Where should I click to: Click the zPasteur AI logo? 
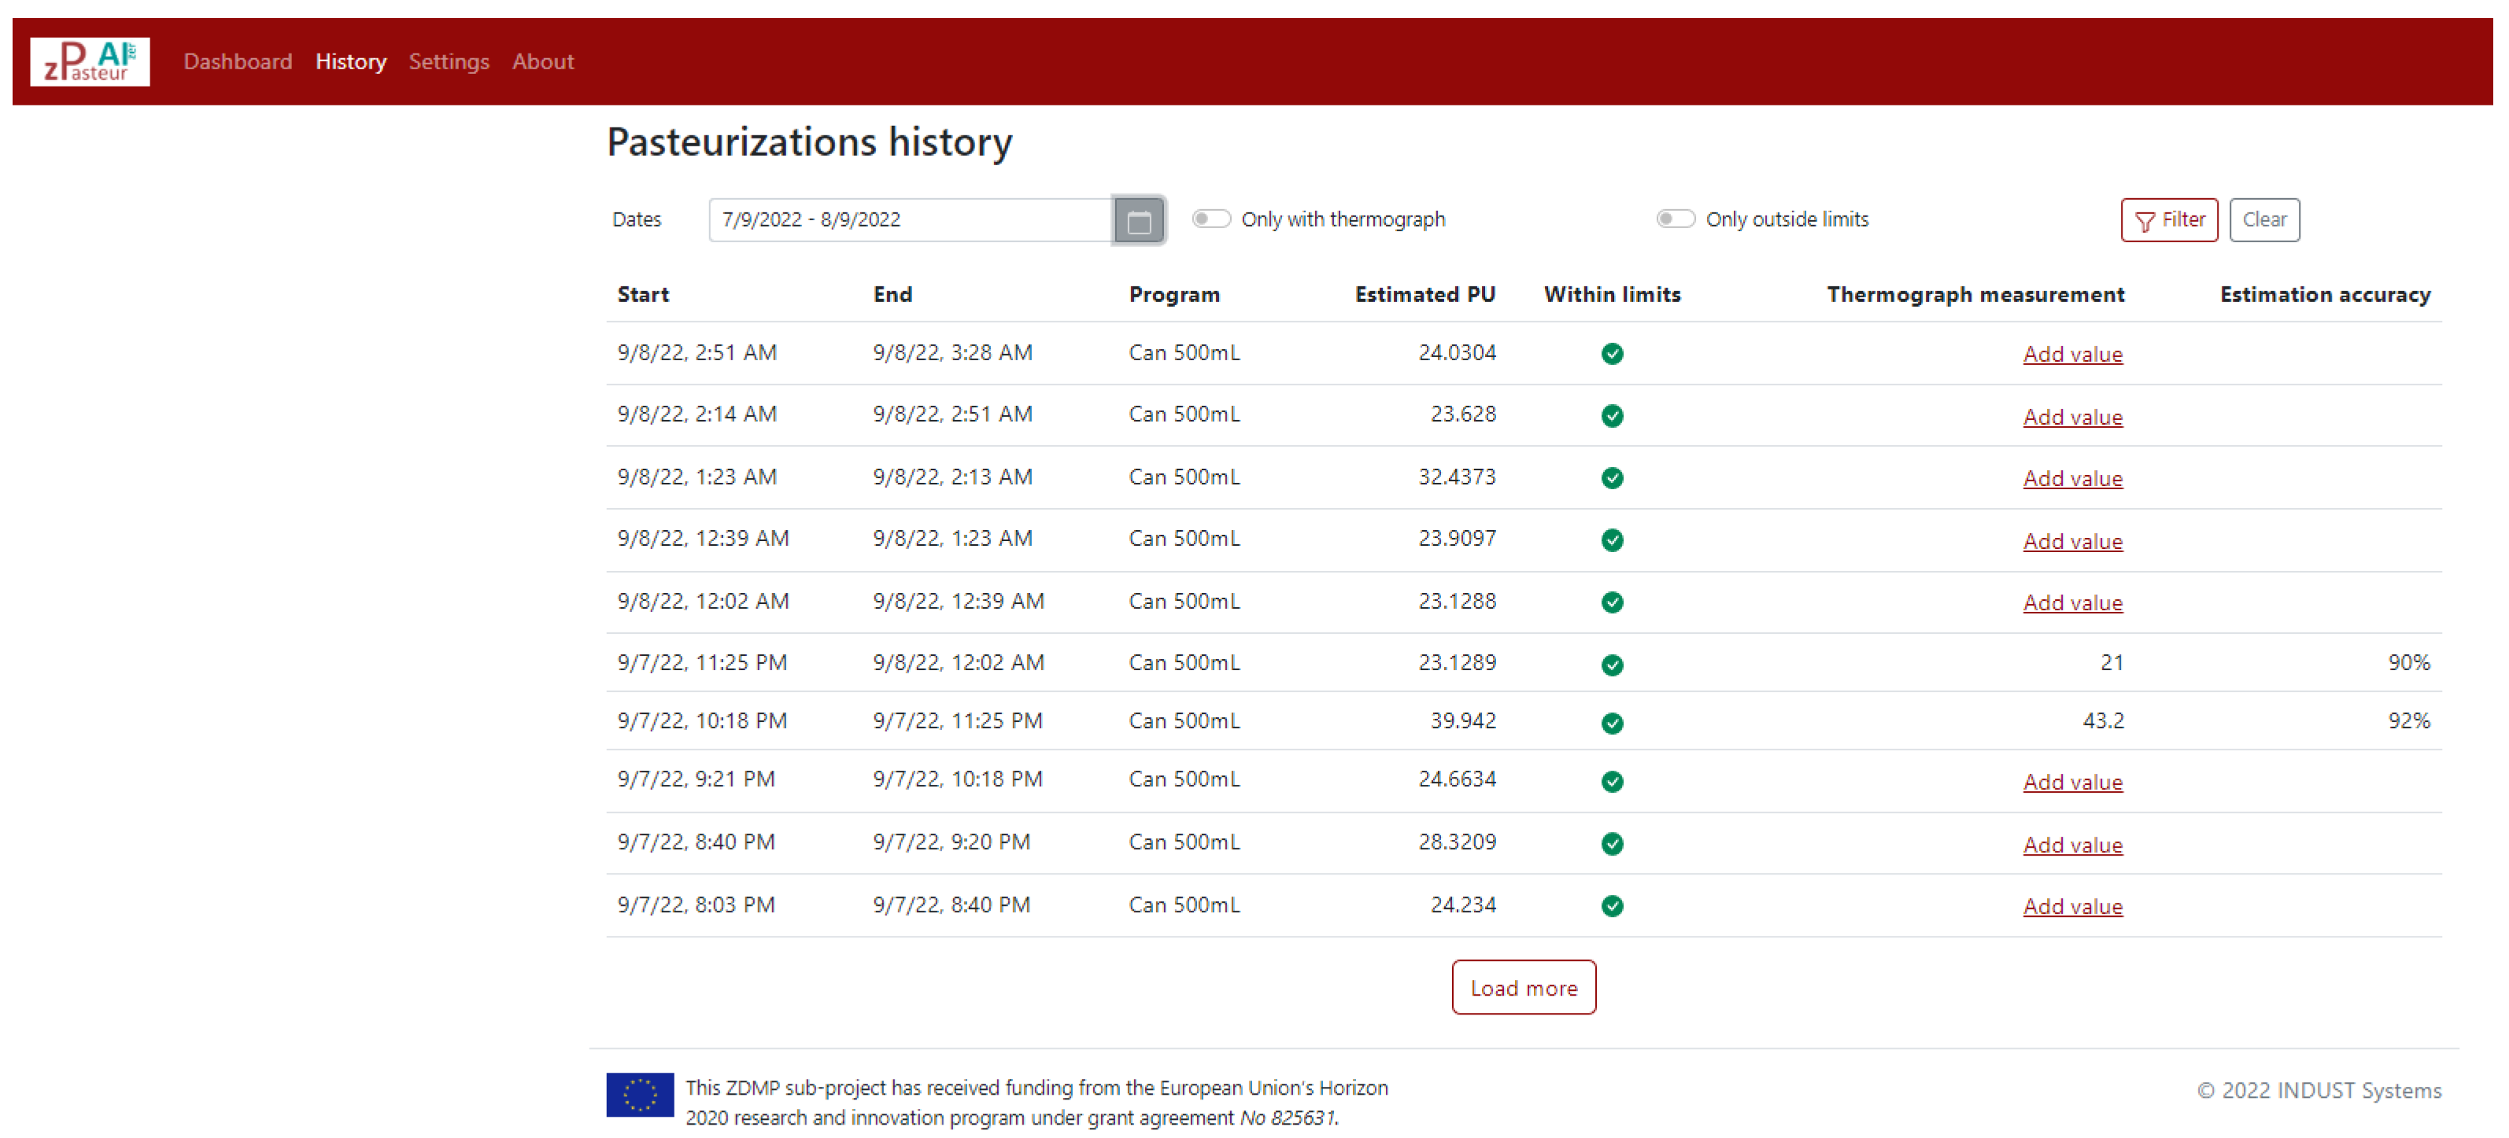[x=90, y=61]
